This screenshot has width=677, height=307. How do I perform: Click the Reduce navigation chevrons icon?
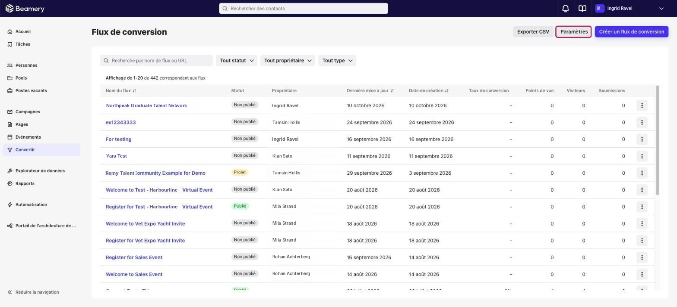tap(9, 292)
